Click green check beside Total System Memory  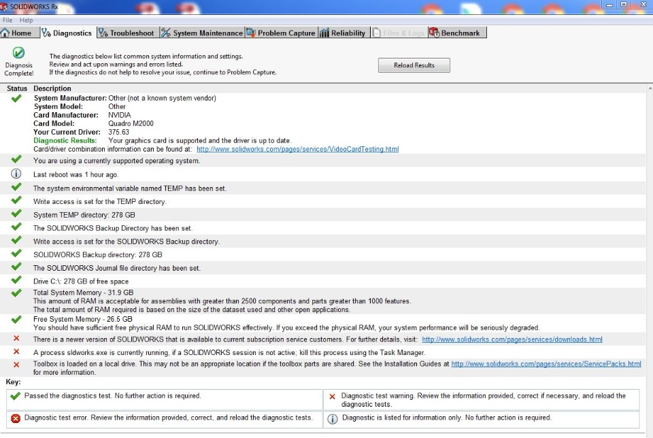[x=16, y=293]
